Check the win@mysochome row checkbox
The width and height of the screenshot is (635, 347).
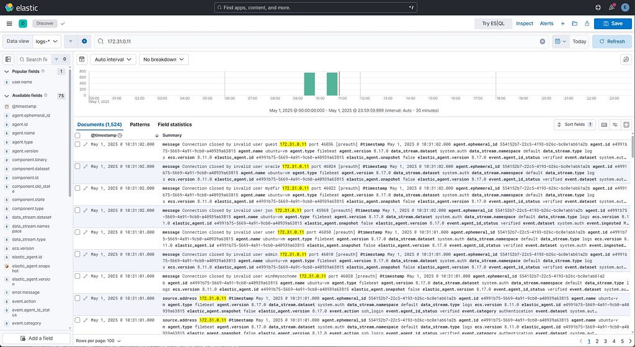[x=78, y=276]
